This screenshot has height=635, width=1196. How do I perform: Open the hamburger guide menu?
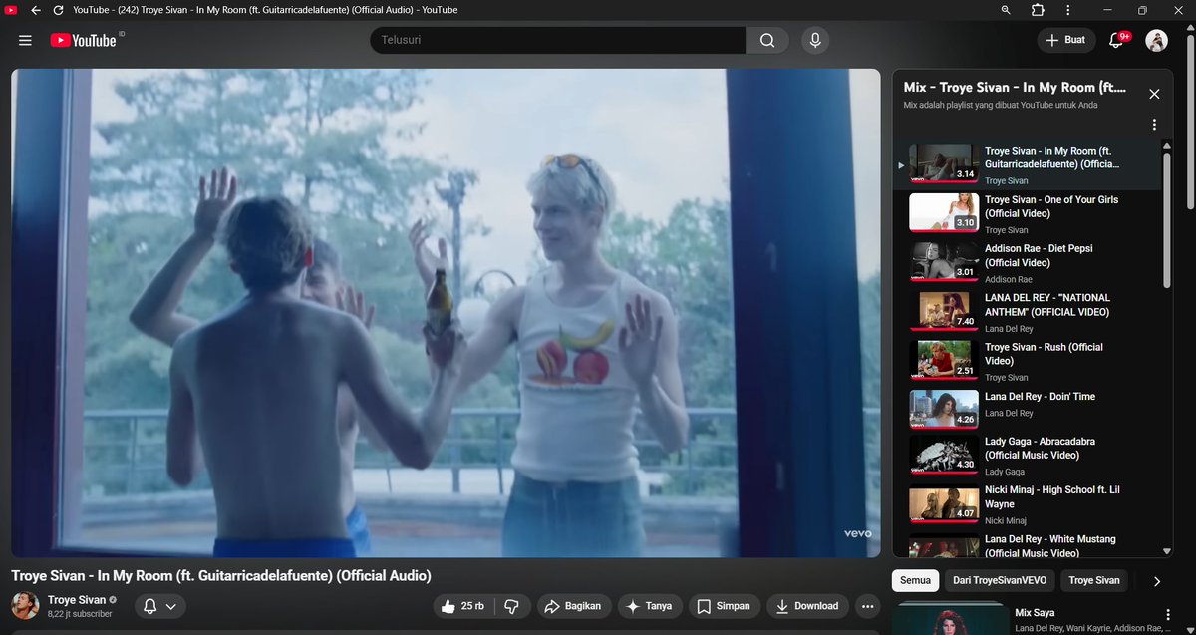(25, 40)
